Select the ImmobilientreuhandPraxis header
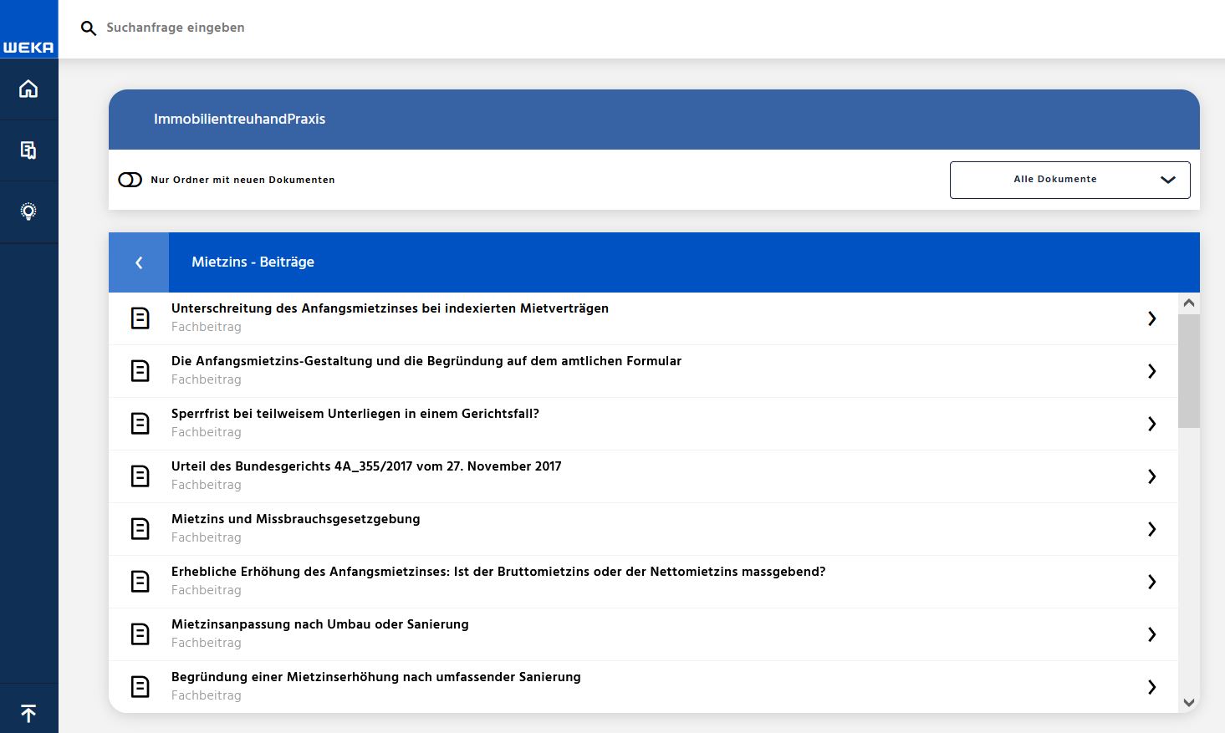Image resolution: width=1225 pixels, height=733 pixels. coord(239,119)
